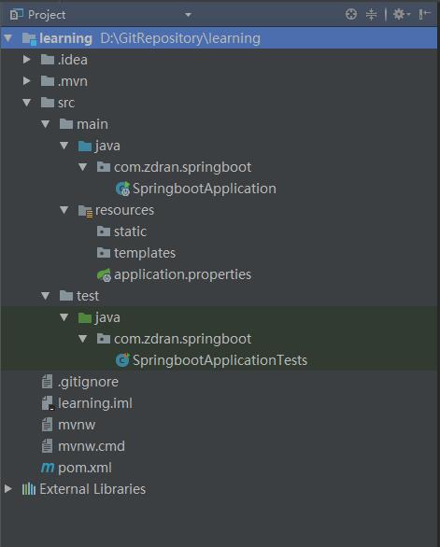Click the scroll from source target icon
The height and width of the screenshot is (547, 440).
(x=351, y=14)
